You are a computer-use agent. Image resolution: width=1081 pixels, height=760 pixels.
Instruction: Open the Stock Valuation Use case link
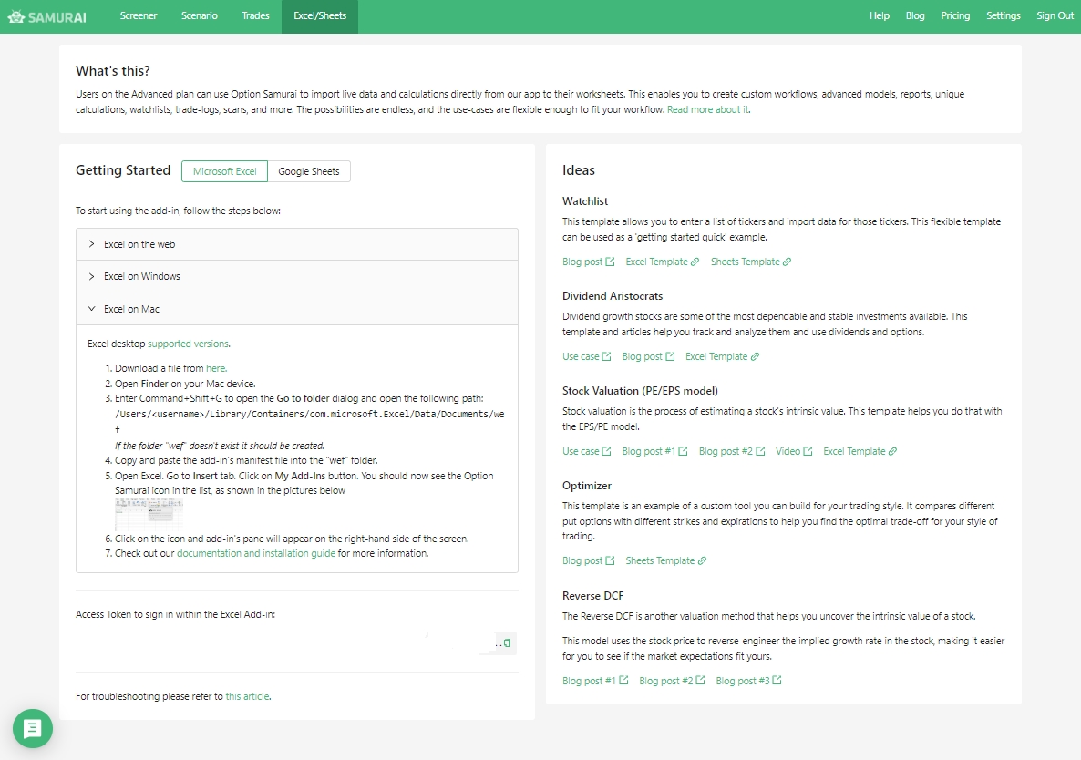coord(586,451)
